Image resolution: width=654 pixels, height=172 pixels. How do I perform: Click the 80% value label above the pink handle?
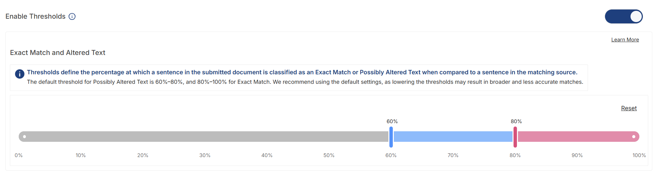click(x=516, y=121)
